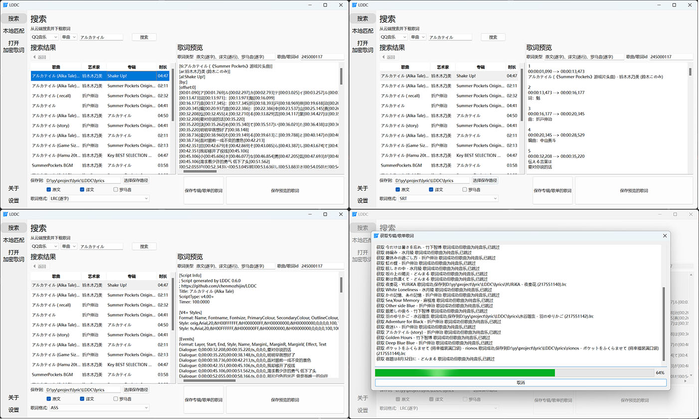Toggle 原文 checkbox in SRT format window

point(397,189)
